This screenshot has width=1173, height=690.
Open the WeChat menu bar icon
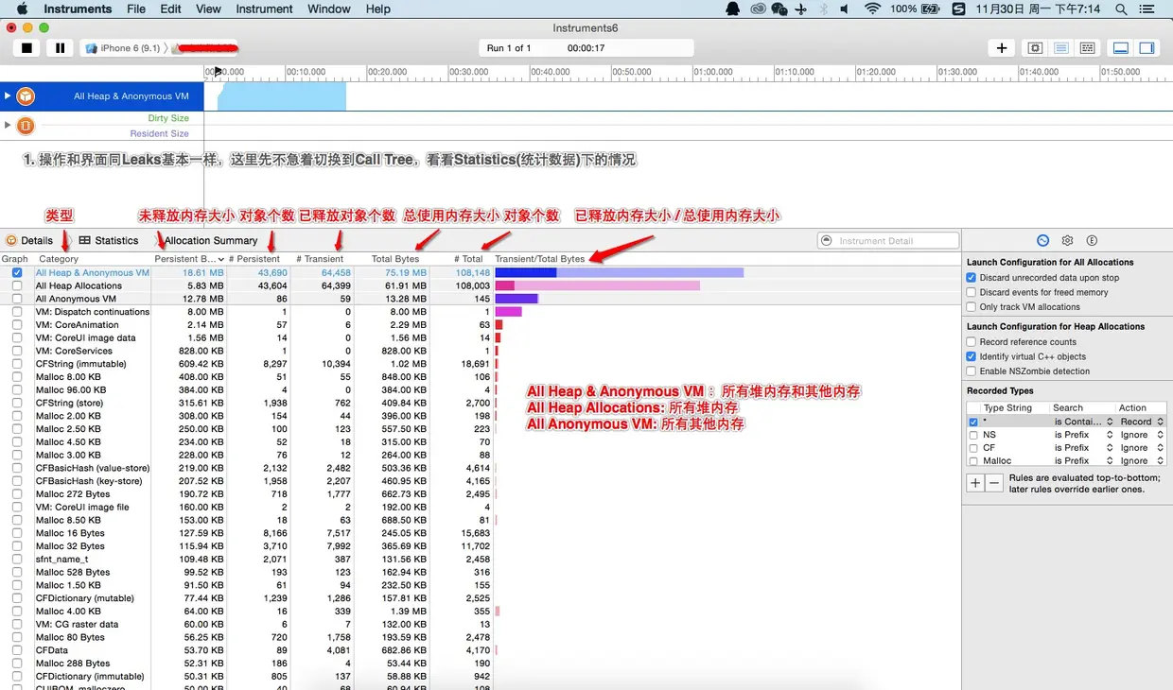click(x=779, y=9)
